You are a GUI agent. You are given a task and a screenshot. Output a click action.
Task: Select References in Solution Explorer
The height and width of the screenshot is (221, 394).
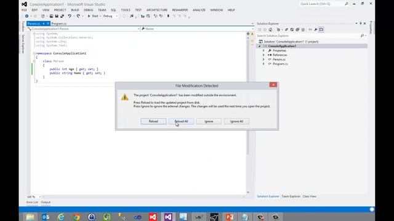point(279,55)
